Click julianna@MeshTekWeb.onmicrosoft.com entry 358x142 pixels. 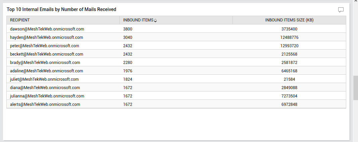pyautogui.click(x=47, y=96)
